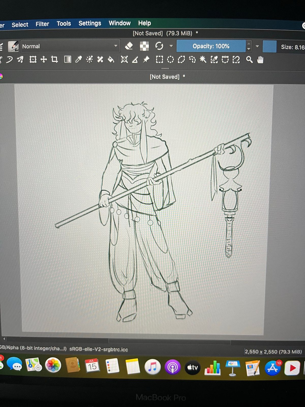
Task: Open the Help menu
Action: (145, 23)
